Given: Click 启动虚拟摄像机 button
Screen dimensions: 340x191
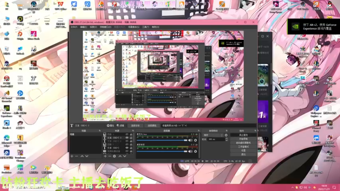Looking at the screenshot, I should [243, 143].
